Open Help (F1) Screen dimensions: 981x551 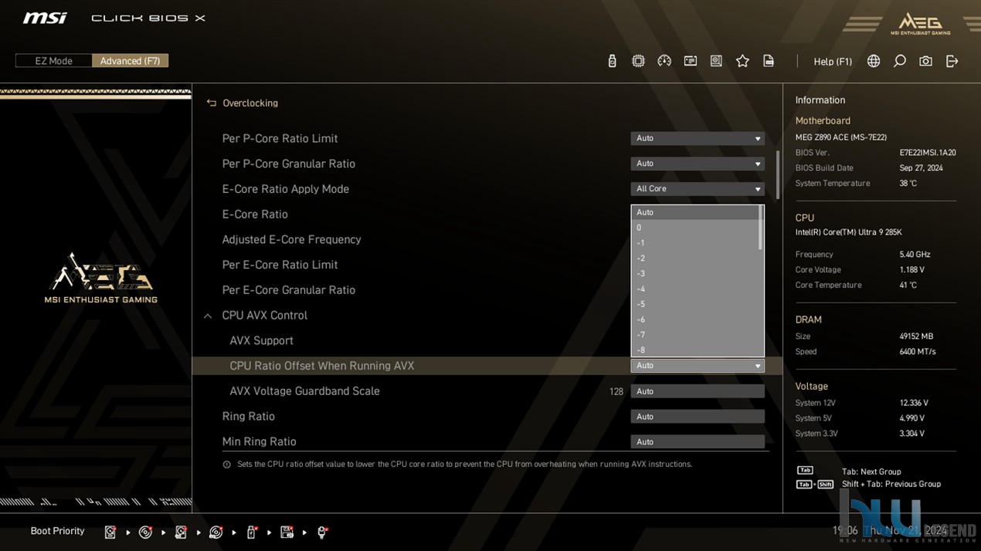click(x=833, y=62)
